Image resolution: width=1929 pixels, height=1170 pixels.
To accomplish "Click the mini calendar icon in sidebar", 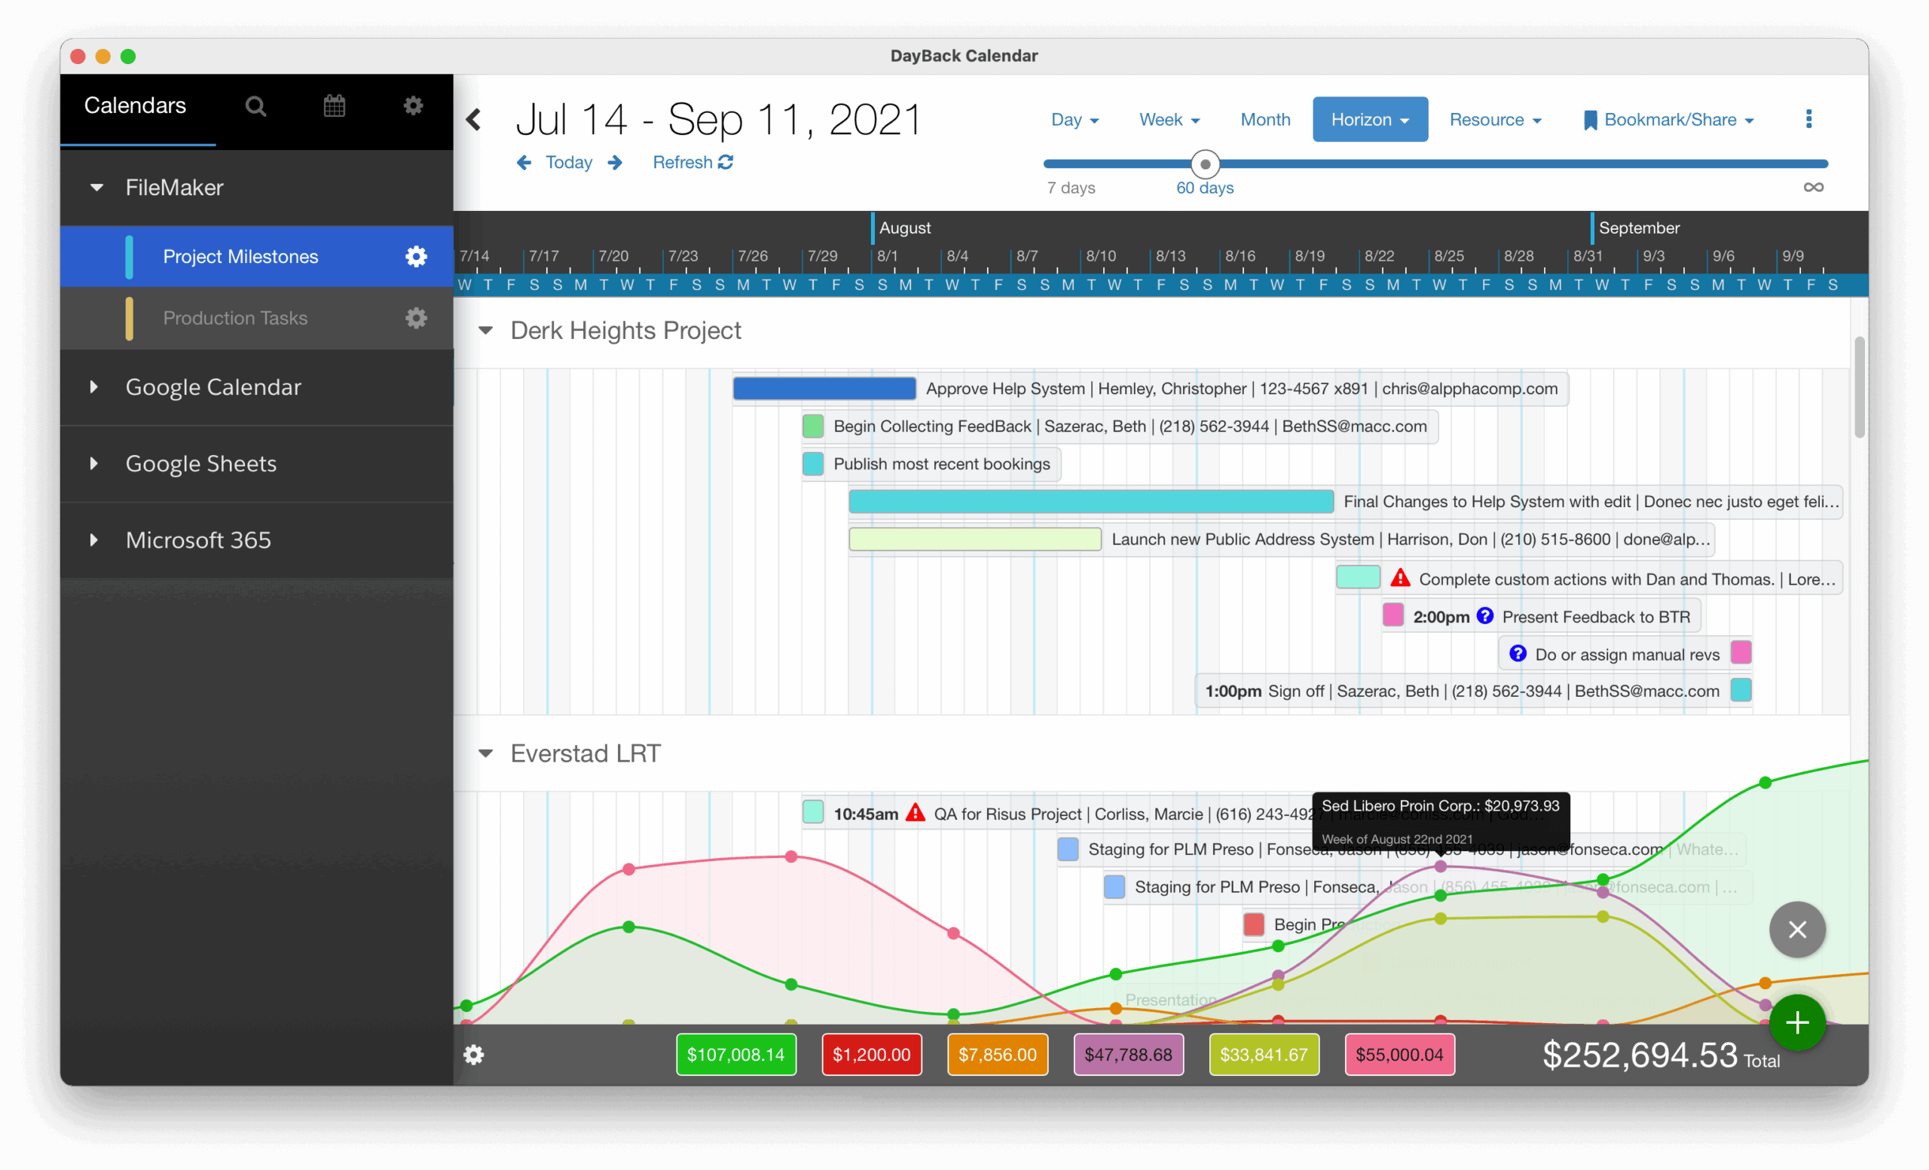I will coord(335,106).
